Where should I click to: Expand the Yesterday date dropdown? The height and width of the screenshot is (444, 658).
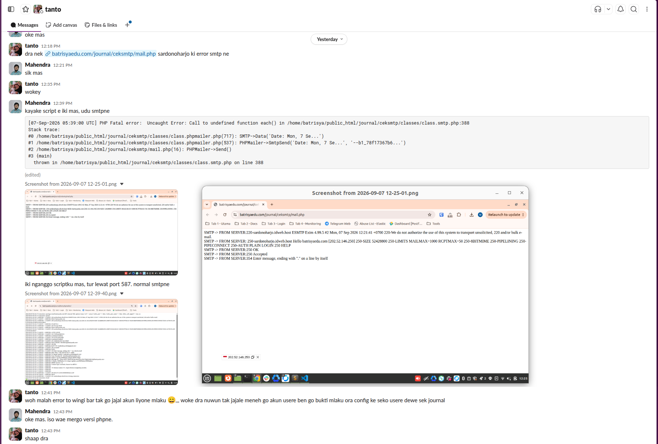click(329, 39)
